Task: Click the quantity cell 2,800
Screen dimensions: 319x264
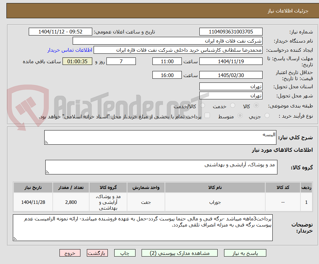Action: (x=71, y=202)
